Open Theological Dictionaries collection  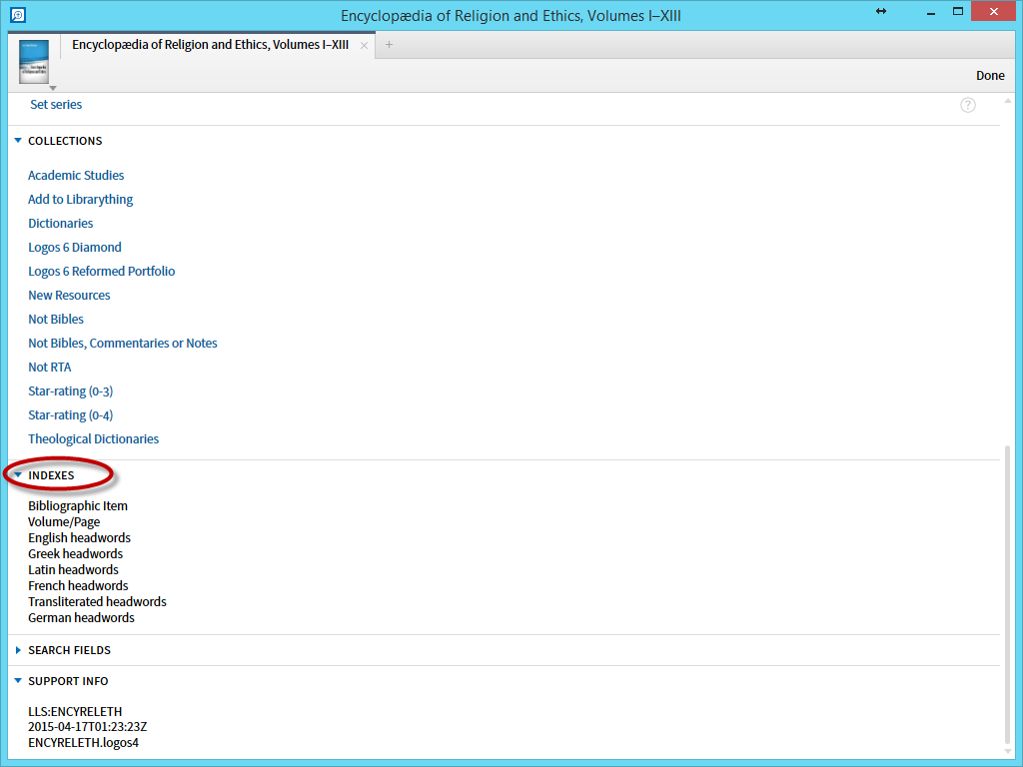pos(93,439)
